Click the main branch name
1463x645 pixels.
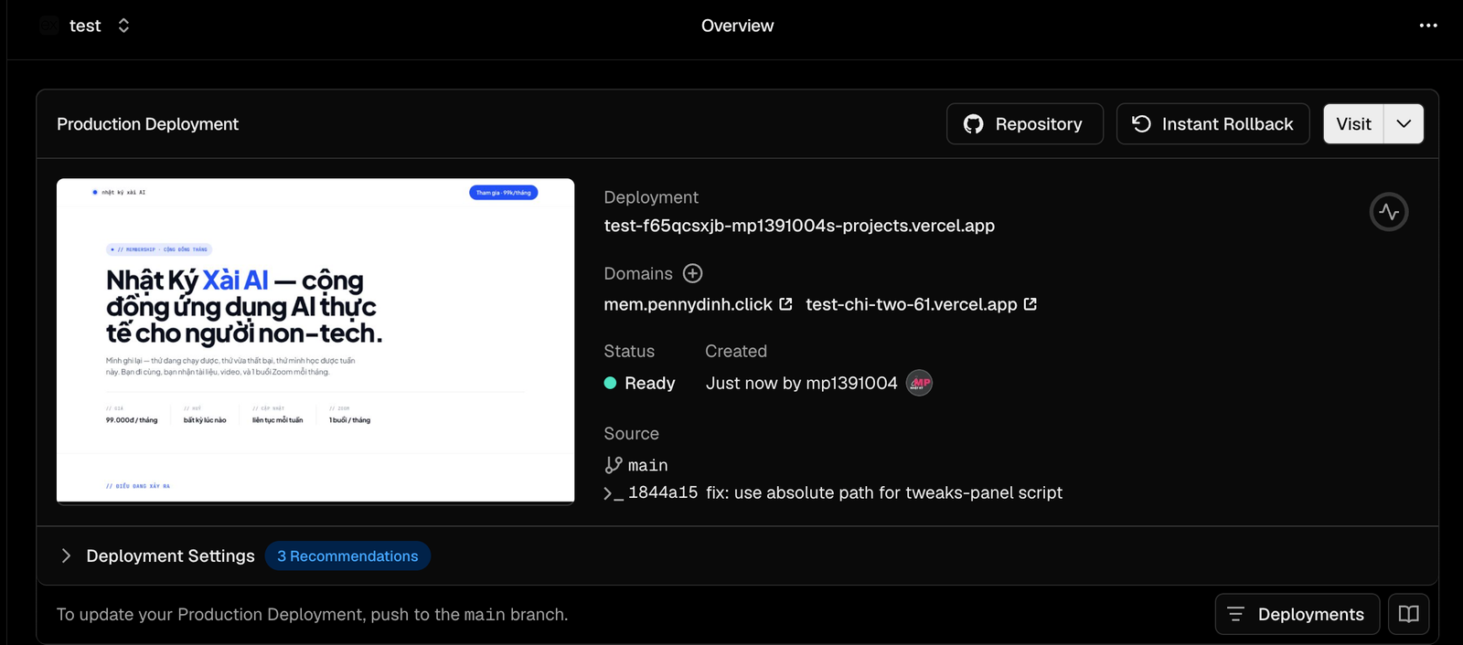click(647, 466)
